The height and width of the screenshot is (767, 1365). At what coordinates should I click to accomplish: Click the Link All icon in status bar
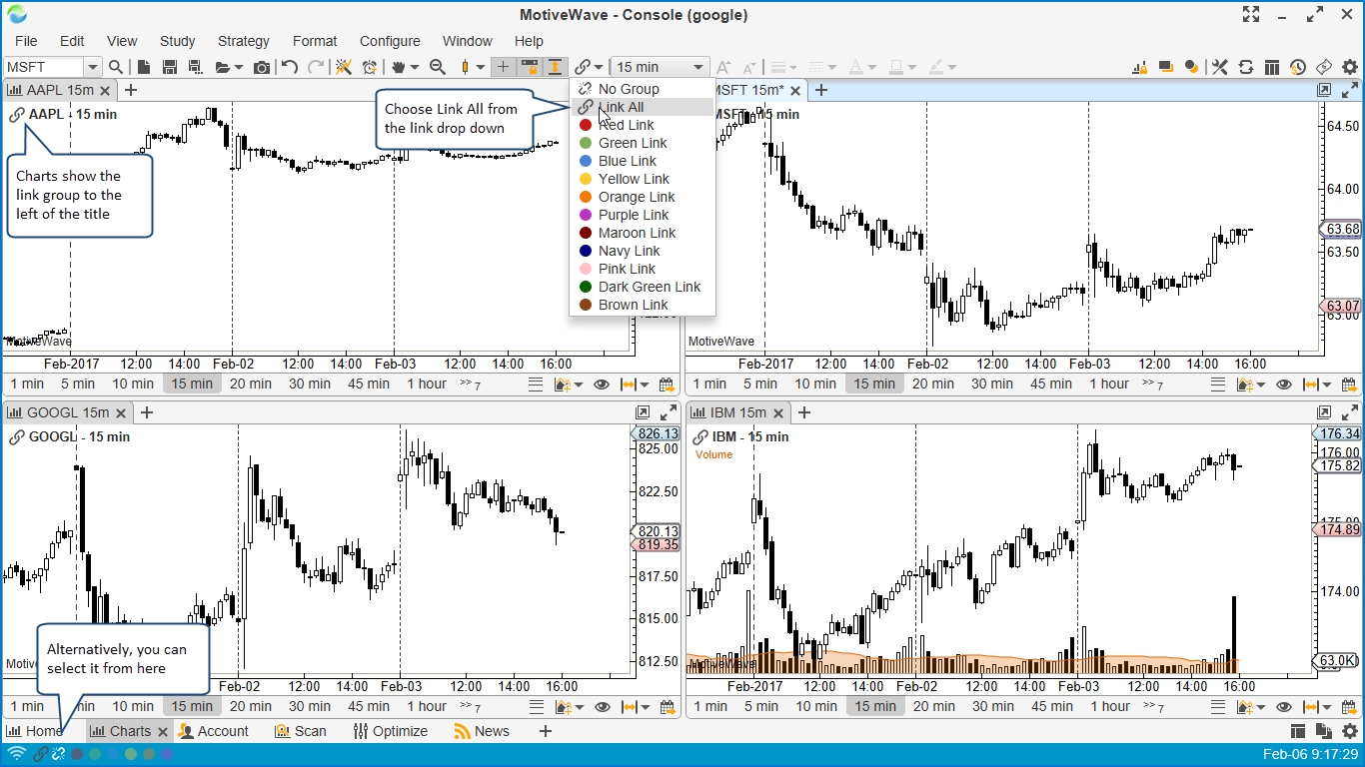pos(41,754)
